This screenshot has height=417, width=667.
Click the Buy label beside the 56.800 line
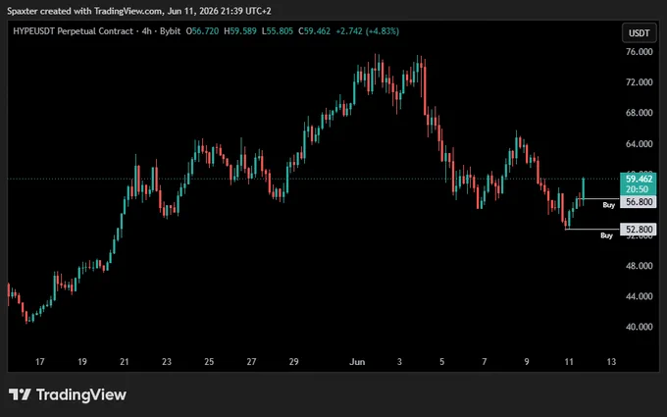coord(609,205)
